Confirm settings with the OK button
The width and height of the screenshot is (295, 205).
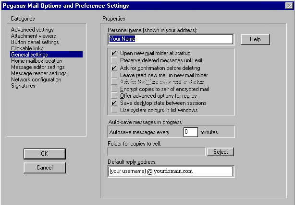coord(44,153)
